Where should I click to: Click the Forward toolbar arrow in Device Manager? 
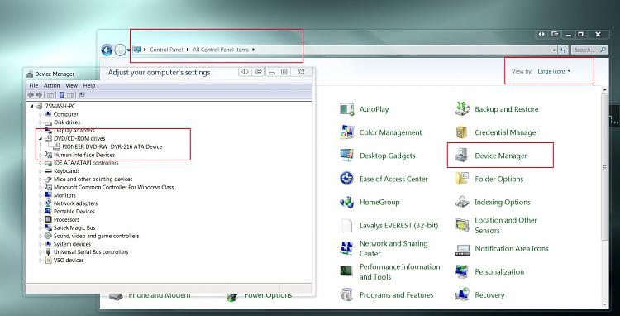[39, 95]
